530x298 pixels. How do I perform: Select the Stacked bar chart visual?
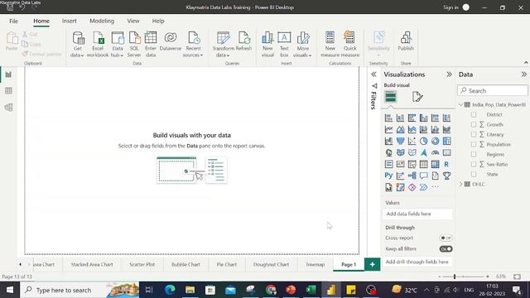click(388, 118)
